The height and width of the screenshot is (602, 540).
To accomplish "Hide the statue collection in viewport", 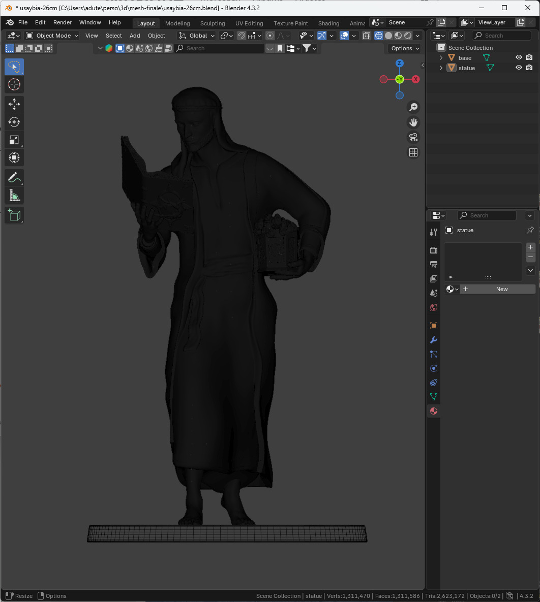I will pyautogui.click(x=519, y=68).
